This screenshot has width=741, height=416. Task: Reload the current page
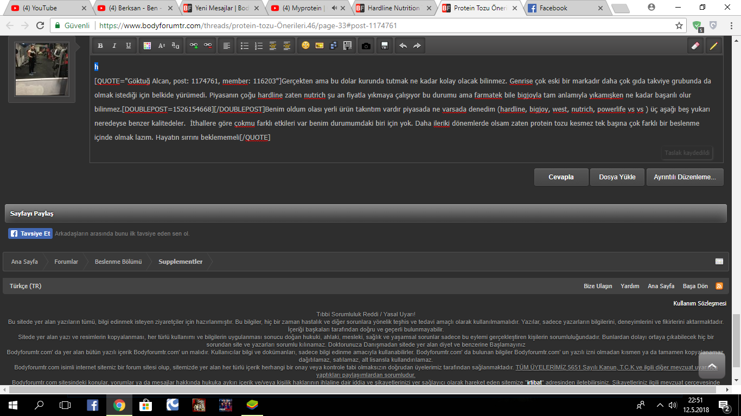(40, 25)
